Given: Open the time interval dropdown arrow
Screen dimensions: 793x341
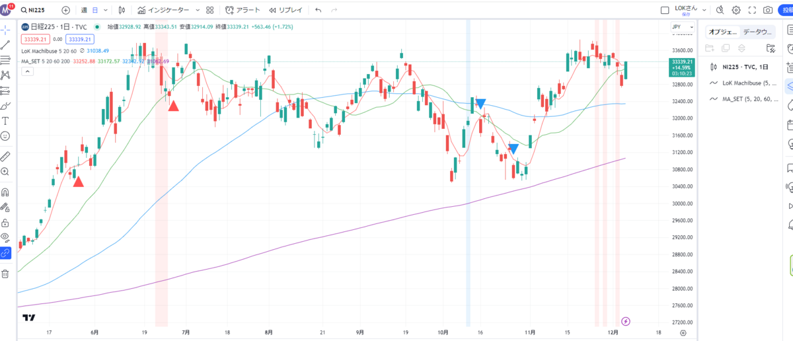Looking at the screenshot, I should click(106, 11).
